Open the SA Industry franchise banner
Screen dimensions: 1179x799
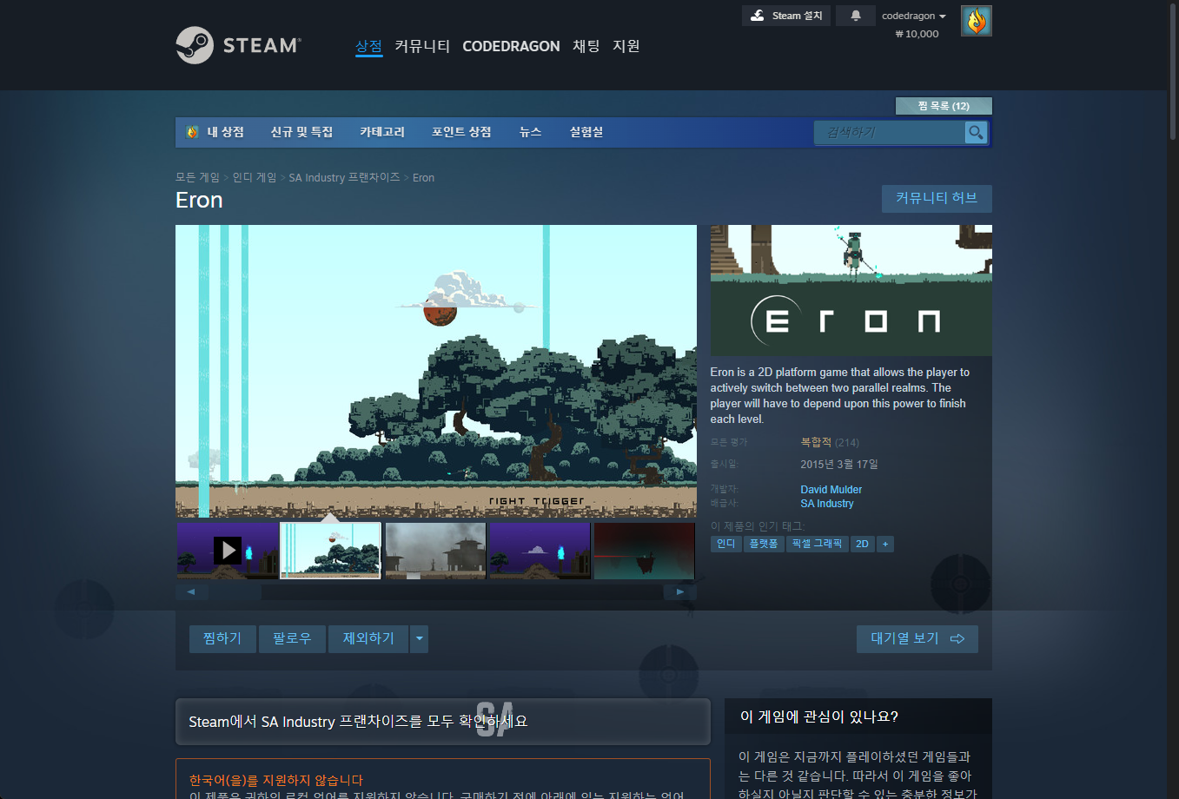(443, 722)
